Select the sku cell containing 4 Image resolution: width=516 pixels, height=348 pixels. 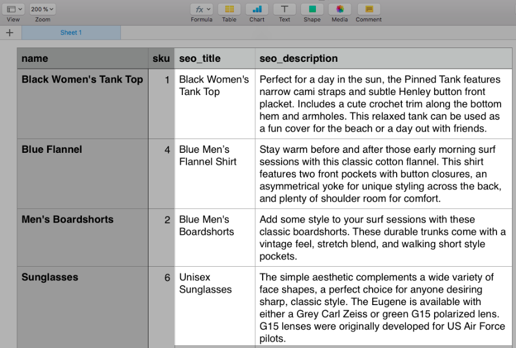[x=161, y=173]
